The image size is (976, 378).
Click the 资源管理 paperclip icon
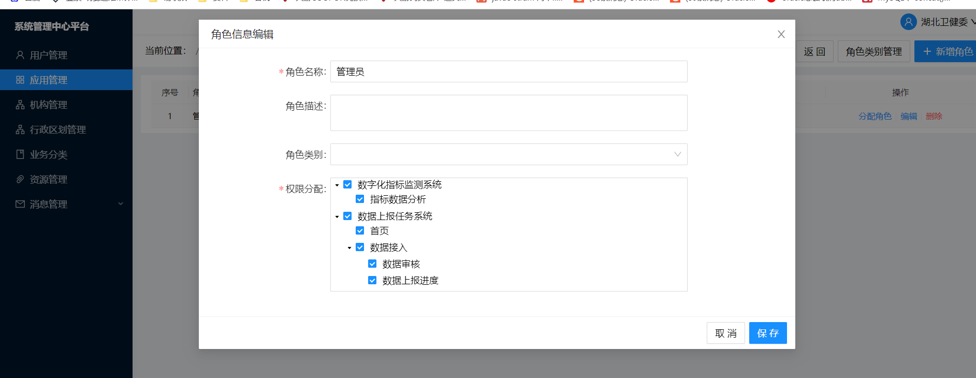coord(20,179)
